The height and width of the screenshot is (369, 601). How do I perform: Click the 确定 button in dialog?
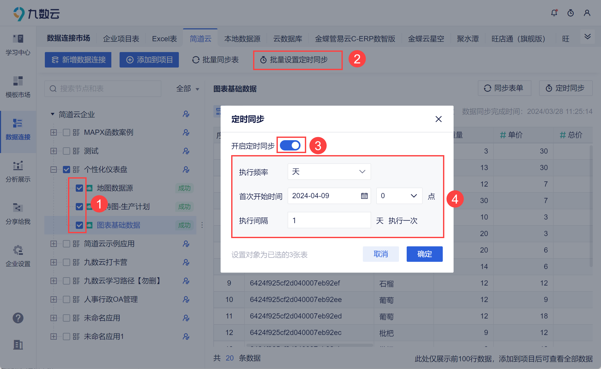click(424, 254)
